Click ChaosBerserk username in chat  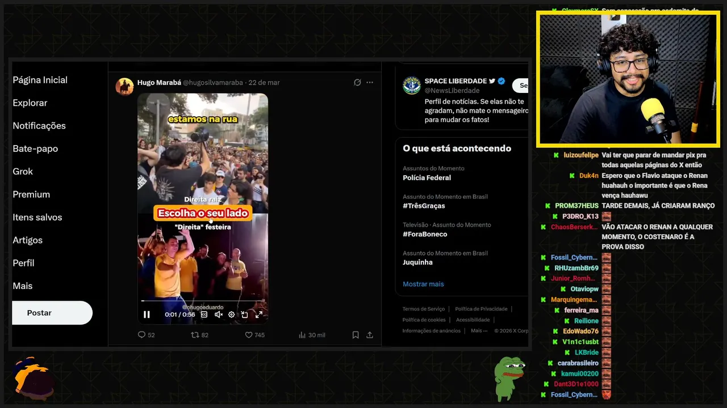tap(574, 227)
